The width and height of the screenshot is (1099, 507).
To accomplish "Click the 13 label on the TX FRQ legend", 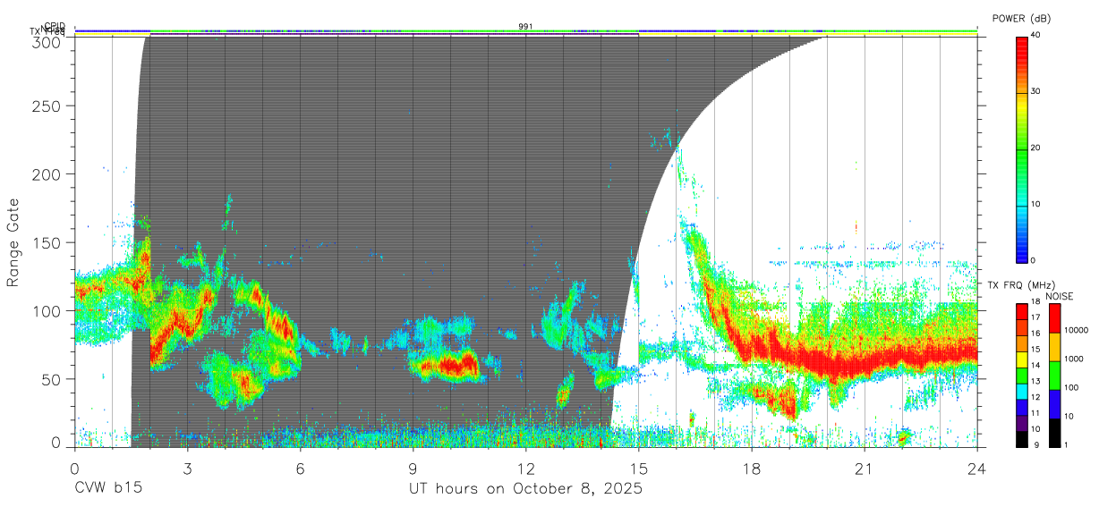I will tap(1035, 382).
